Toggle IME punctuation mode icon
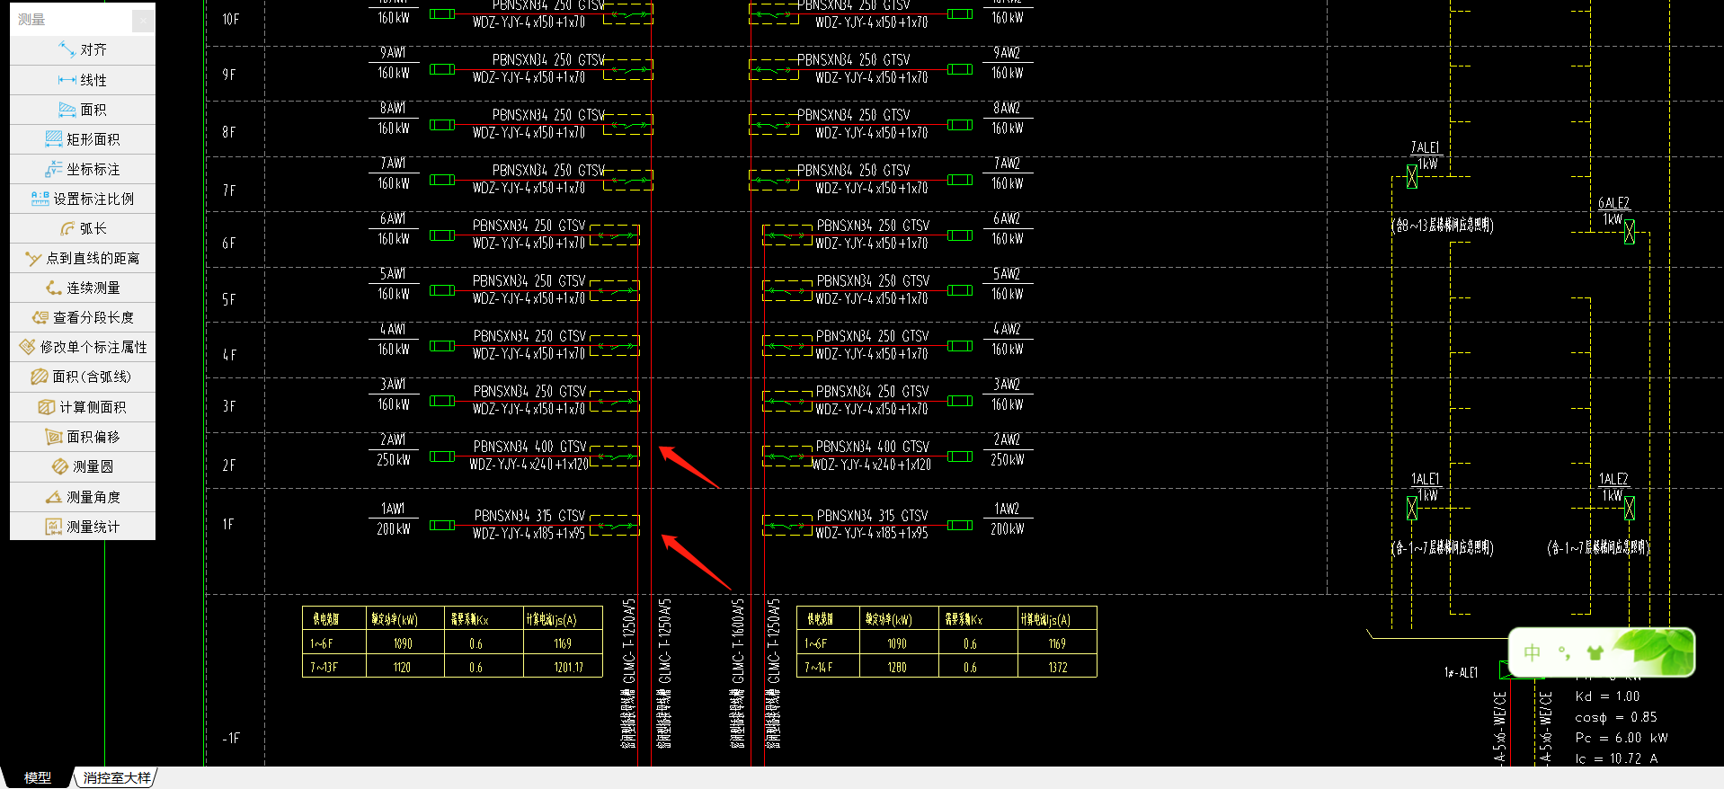Screen dimensions: 1724x789 [x=1565, y=652]
